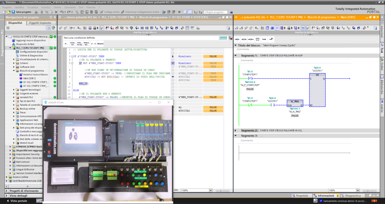Switch to the Oggetti impianto tab

click(x=41, y=23)
